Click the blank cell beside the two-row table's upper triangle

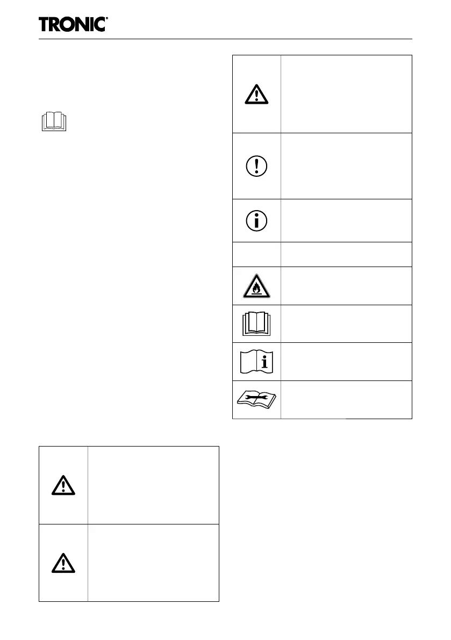tap(153, 485)
